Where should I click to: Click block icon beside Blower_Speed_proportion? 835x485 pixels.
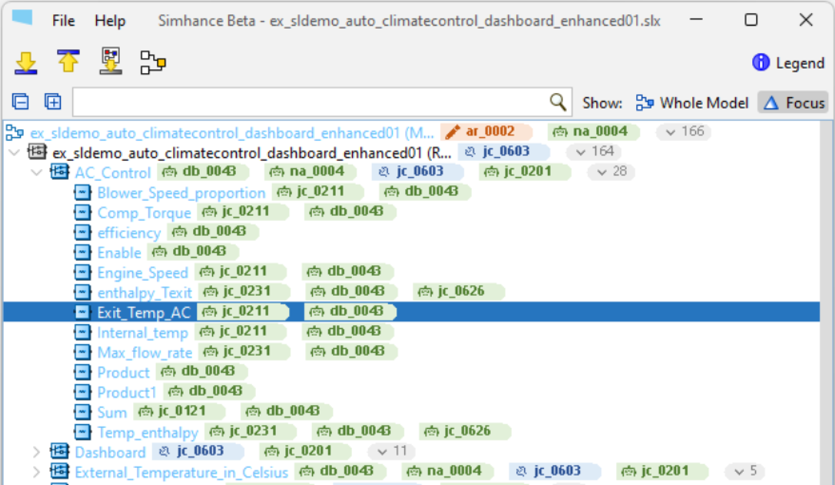[83, 193]
